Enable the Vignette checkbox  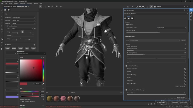coord(185,81)
